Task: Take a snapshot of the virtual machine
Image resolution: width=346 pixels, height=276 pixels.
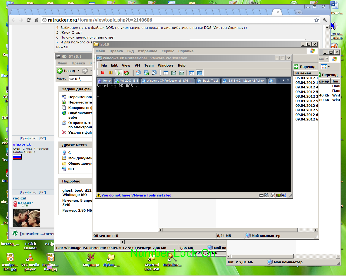Action: pyautogui.click(x=138, y=73)
